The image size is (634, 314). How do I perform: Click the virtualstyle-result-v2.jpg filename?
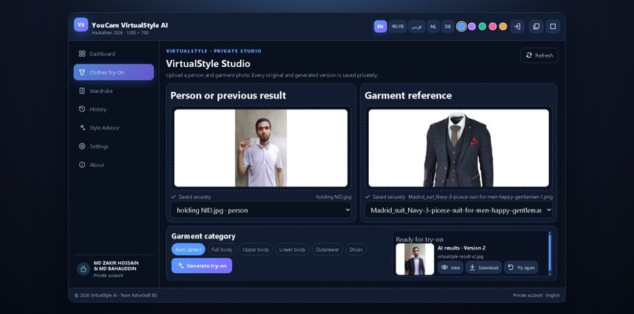pyautogui.click(x=460, y=257)
